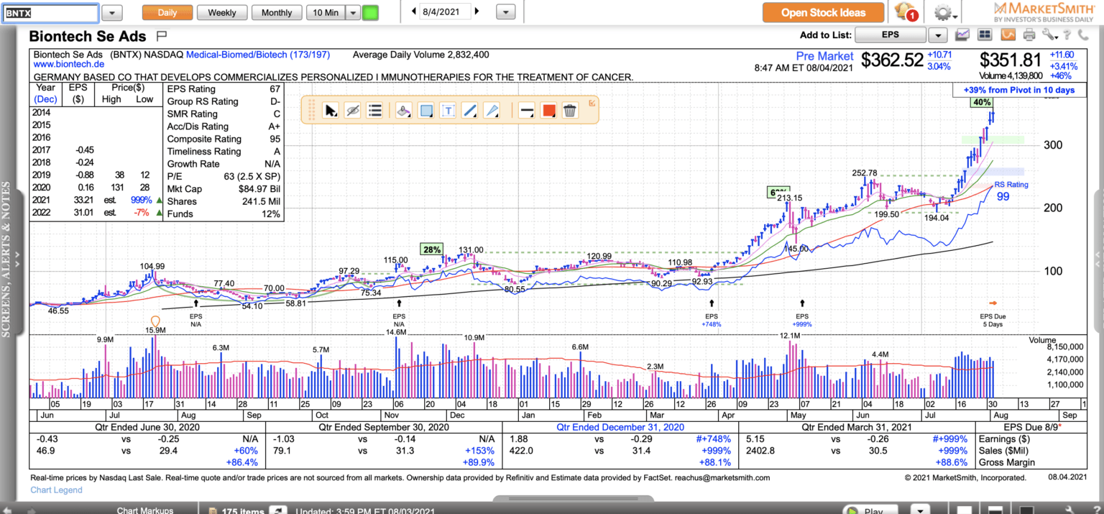
Task: Delete markups with the trash can icon
Action: (570, 111)
